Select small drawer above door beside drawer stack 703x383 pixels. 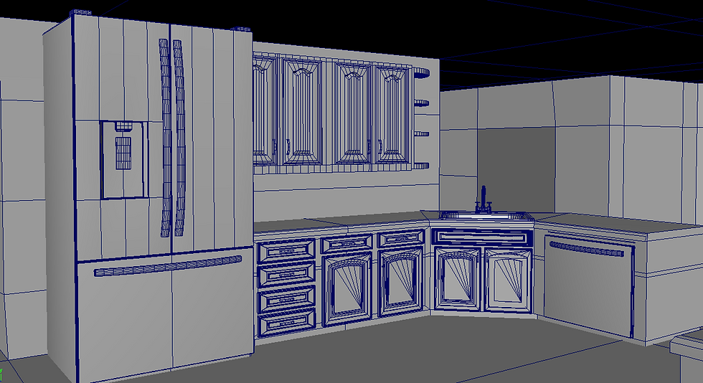[346, 244]
